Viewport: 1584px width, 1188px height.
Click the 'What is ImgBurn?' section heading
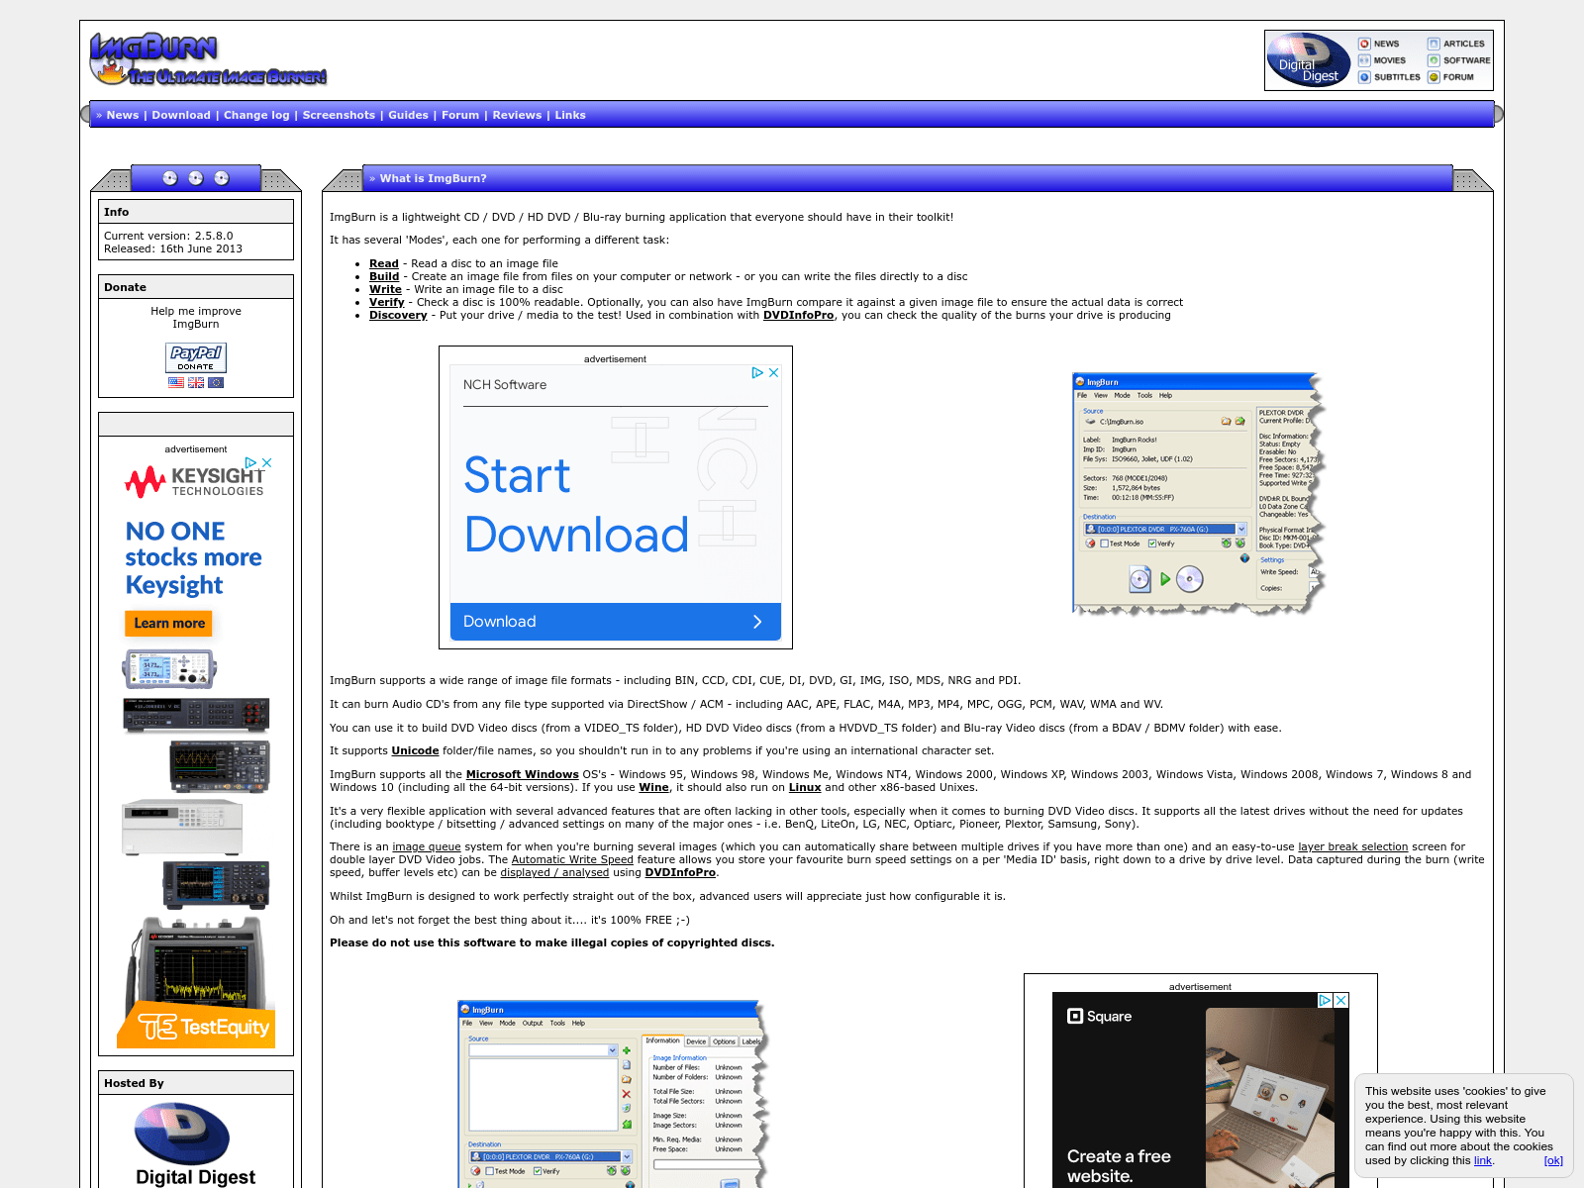(433, 178)
